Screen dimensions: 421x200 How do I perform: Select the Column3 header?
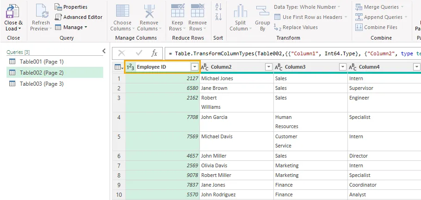click(295, 67)
